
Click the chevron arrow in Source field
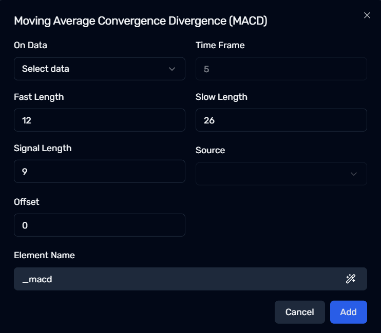pyautogui.click(x=354, y=174)
